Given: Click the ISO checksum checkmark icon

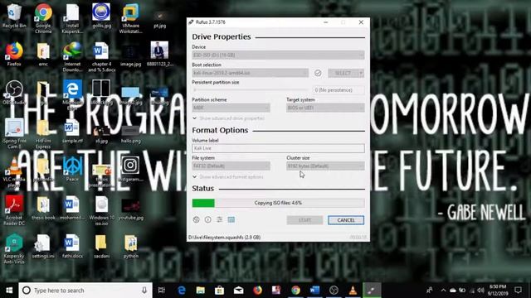Looking at the screenshot, I should (318, 73).
